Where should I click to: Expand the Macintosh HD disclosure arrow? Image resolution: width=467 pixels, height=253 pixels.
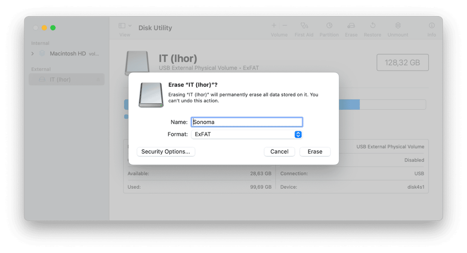[x=33, y=54]
